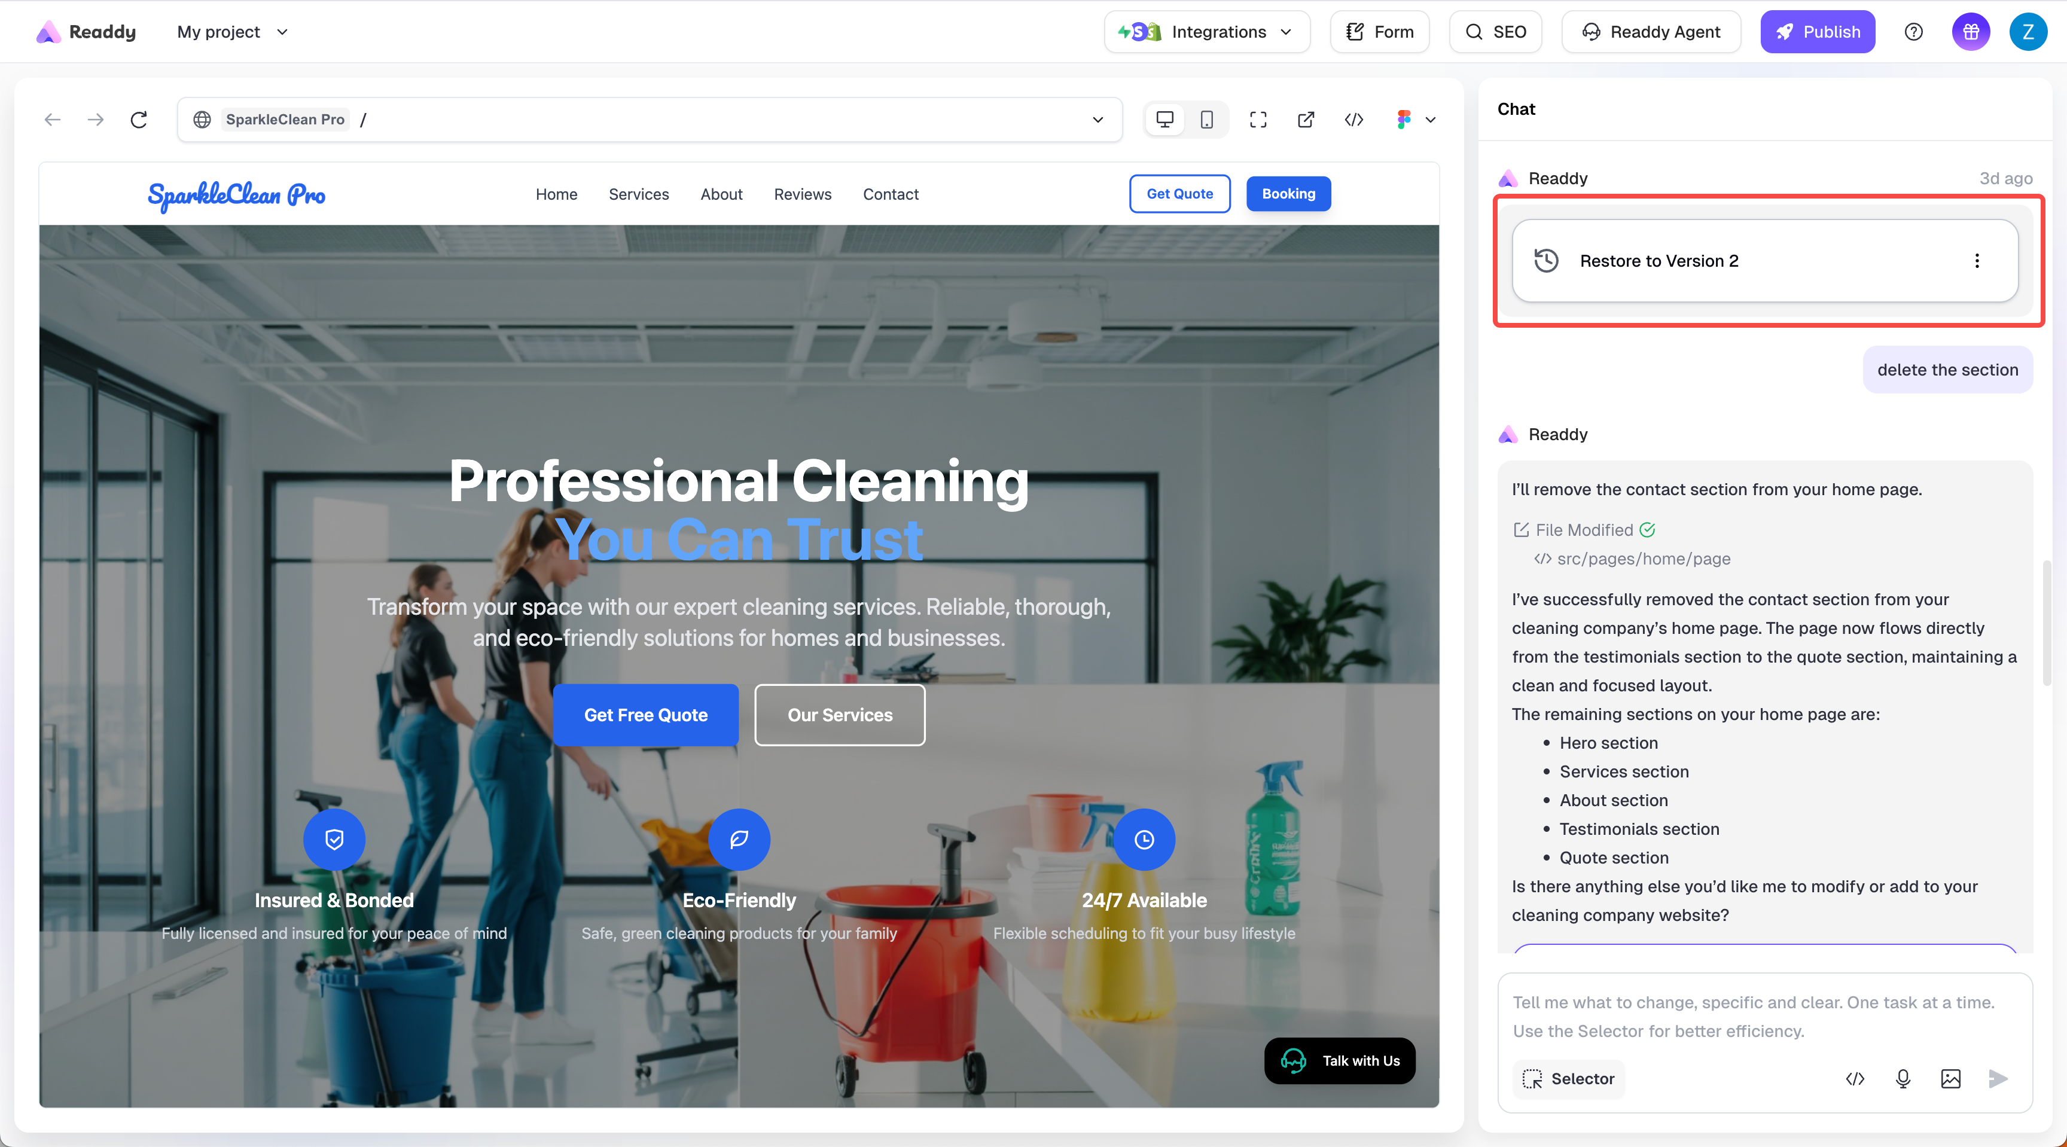The image size is (2067, 1147).
Task: Open the Integrations dropdown
Action: [1206, 32]
